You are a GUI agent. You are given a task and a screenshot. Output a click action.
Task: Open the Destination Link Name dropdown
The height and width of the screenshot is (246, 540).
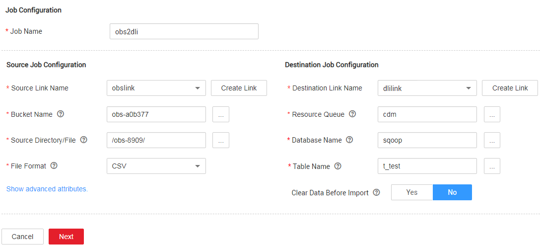(x=427, y=88)
